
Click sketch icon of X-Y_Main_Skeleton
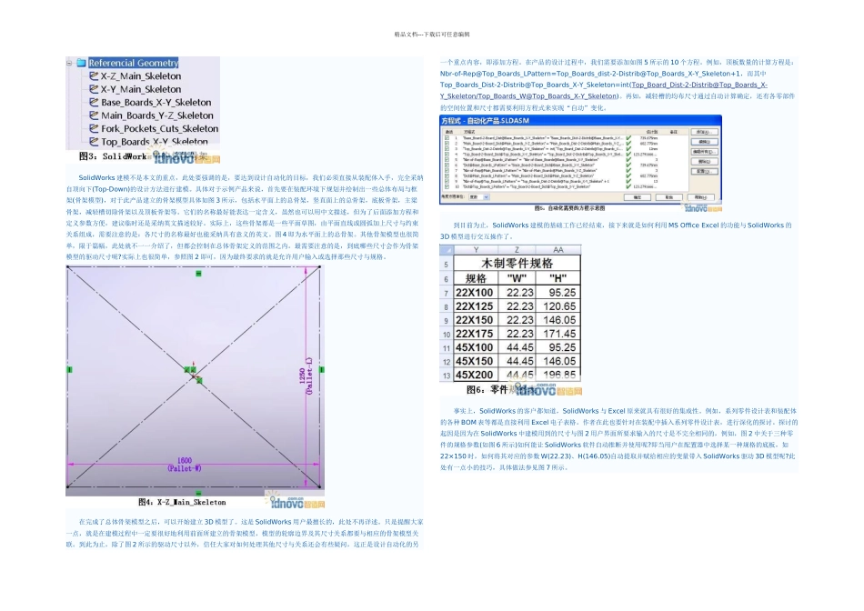point(94,89)
